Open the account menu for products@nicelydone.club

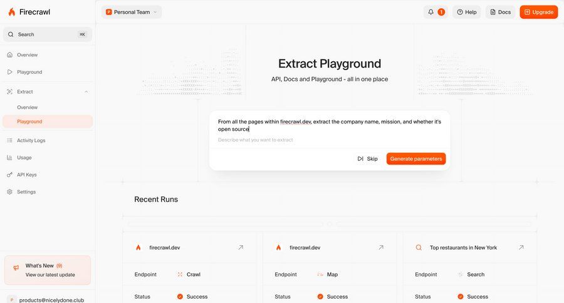pyautogui.click(x=48, y=299)
